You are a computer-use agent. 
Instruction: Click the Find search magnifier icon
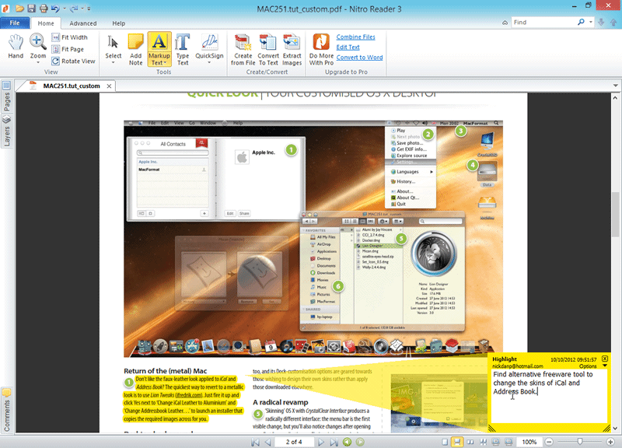pyautogui.click(x=581, y=23)
